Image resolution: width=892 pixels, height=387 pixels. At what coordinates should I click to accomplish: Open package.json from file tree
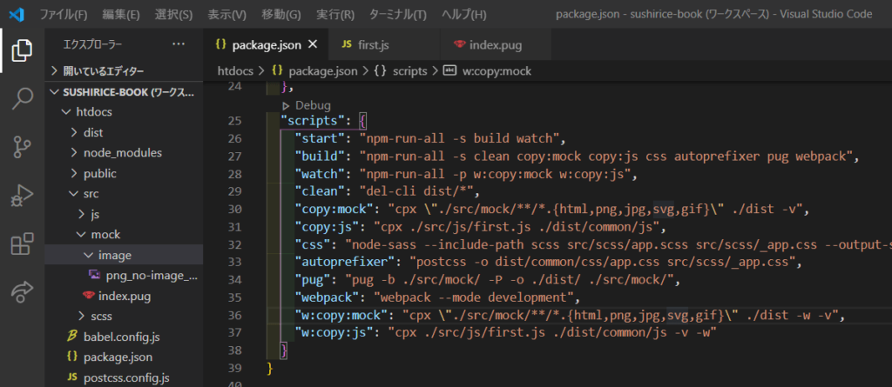point(124,357)
